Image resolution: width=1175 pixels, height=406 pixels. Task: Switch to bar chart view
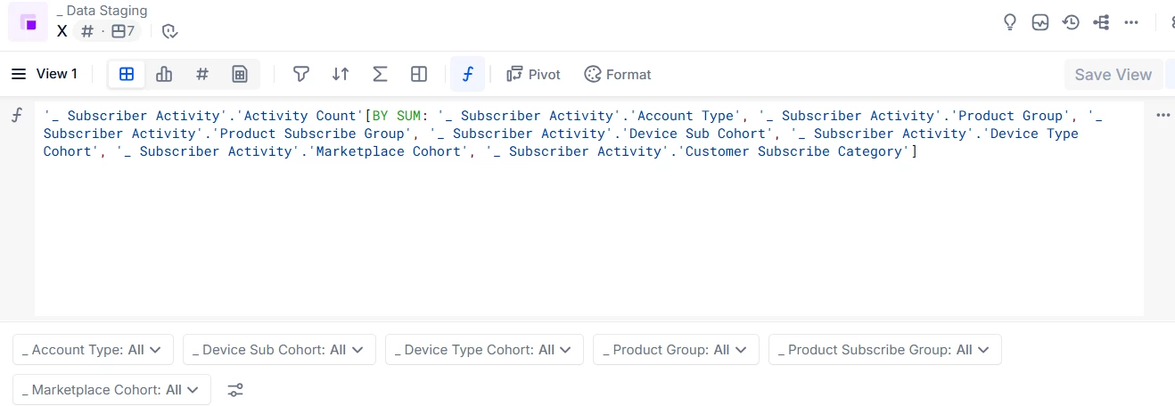click(164, 74)
